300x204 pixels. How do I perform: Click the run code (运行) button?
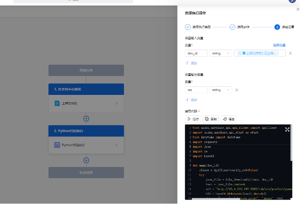193,119
